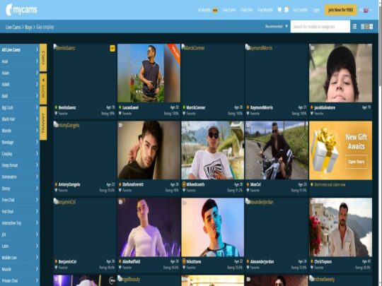
Task: Toggle Favorite heart for LucasGawel
Action: [120, 113]
